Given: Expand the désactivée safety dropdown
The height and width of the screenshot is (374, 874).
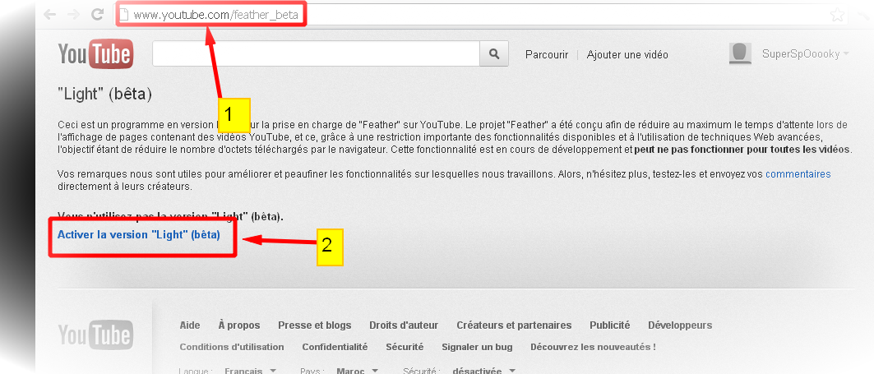Looking at the screenshot, I should [x=483, y=371].
